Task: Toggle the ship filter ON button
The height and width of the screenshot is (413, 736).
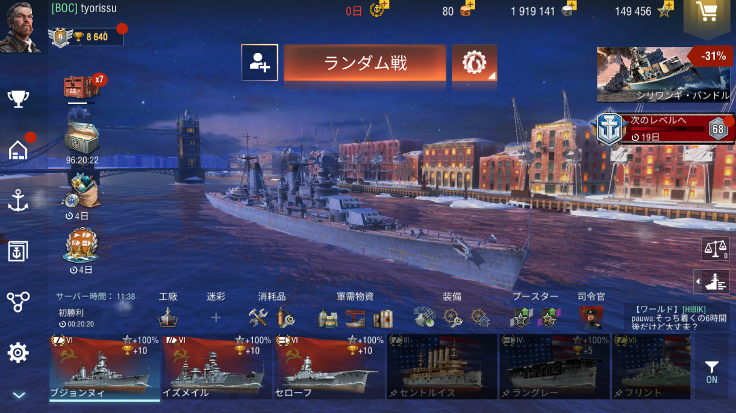Action: tap(712, 372)
